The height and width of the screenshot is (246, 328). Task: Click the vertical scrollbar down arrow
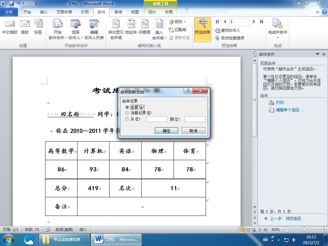(255, 207)
